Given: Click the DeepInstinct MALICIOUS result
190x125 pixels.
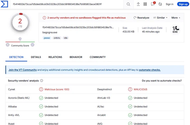Looking at the screenshot, I should pyautogui.click(x=141, y=89).
